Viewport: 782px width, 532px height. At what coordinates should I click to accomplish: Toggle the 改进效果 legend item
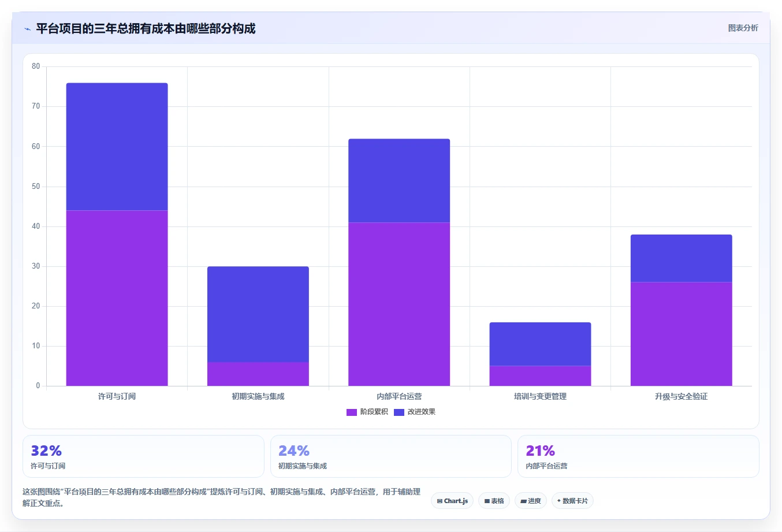click(415, 412)
